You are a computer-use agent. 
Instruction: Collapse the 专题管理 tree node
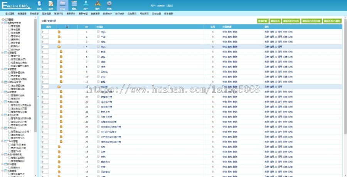(x=2, y=69)
